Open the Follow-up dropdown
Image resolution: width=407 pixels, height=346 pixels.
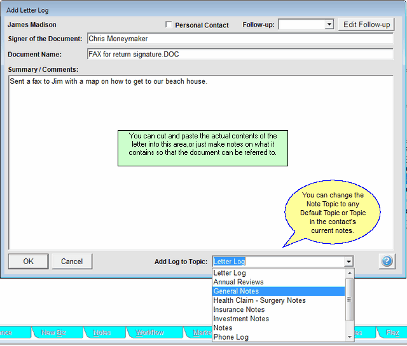[328, 25]
